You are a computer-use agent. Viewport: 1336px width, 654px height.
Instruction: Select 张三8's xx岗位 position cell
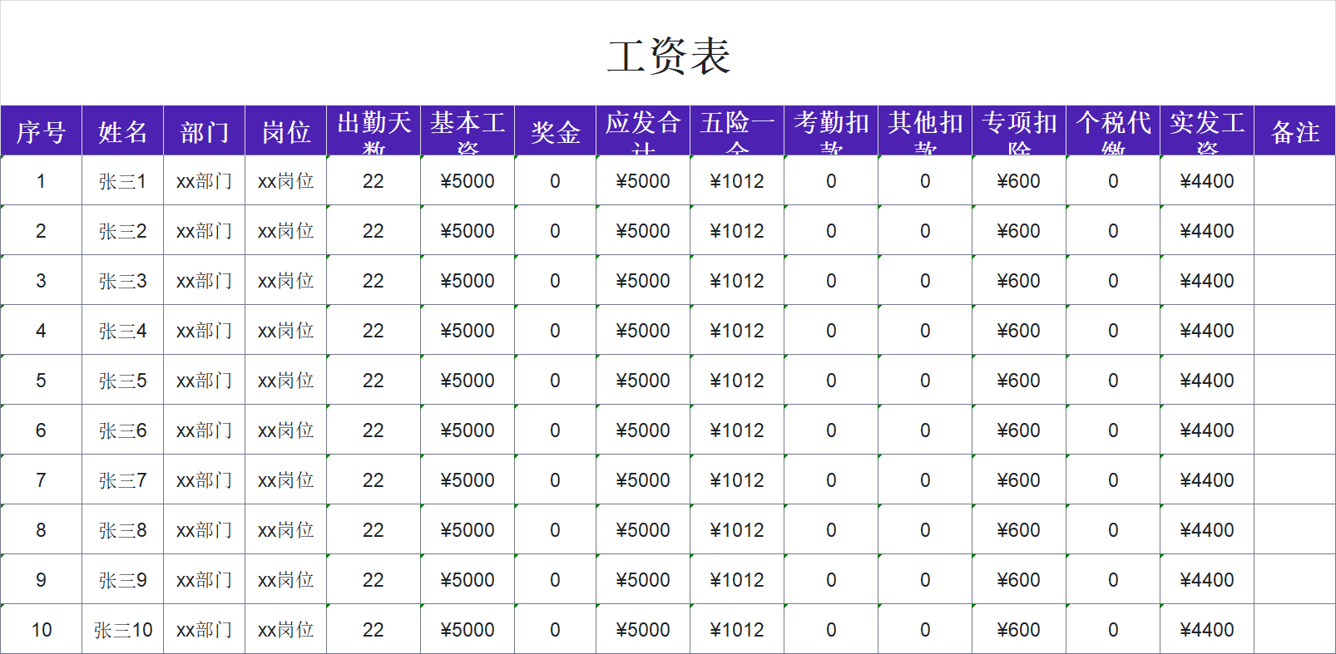(285, 530)
